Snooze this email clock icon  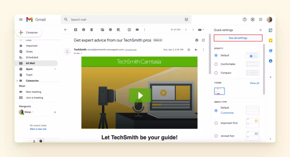110,30
